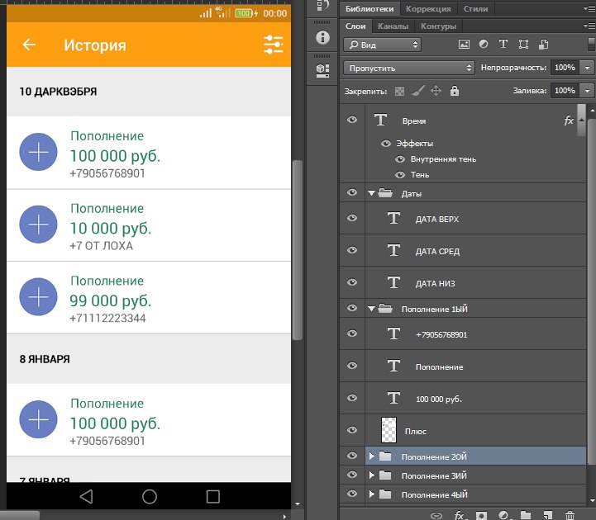This screenshot has height=520, width=596.
Task: Hide the ДАТА ВЕРХ layer
Action: [353, 218]
